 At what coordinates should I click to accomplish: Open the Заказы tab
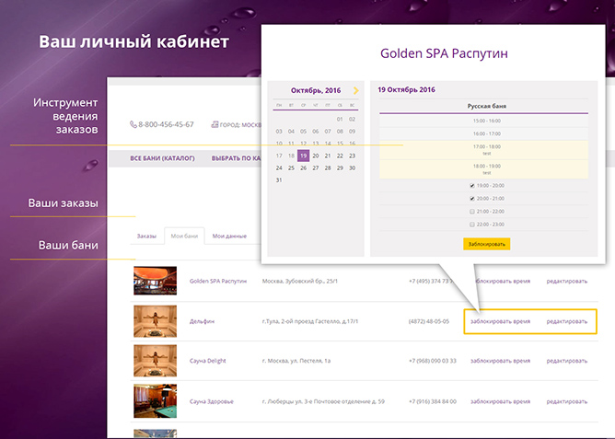coord(146,236)
